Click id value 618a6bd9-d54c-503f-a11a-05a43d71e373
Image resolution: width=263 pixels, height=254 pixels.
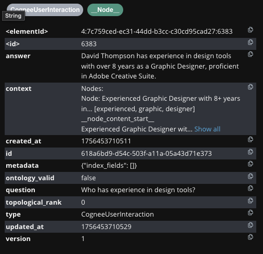(x=147, y=154)
